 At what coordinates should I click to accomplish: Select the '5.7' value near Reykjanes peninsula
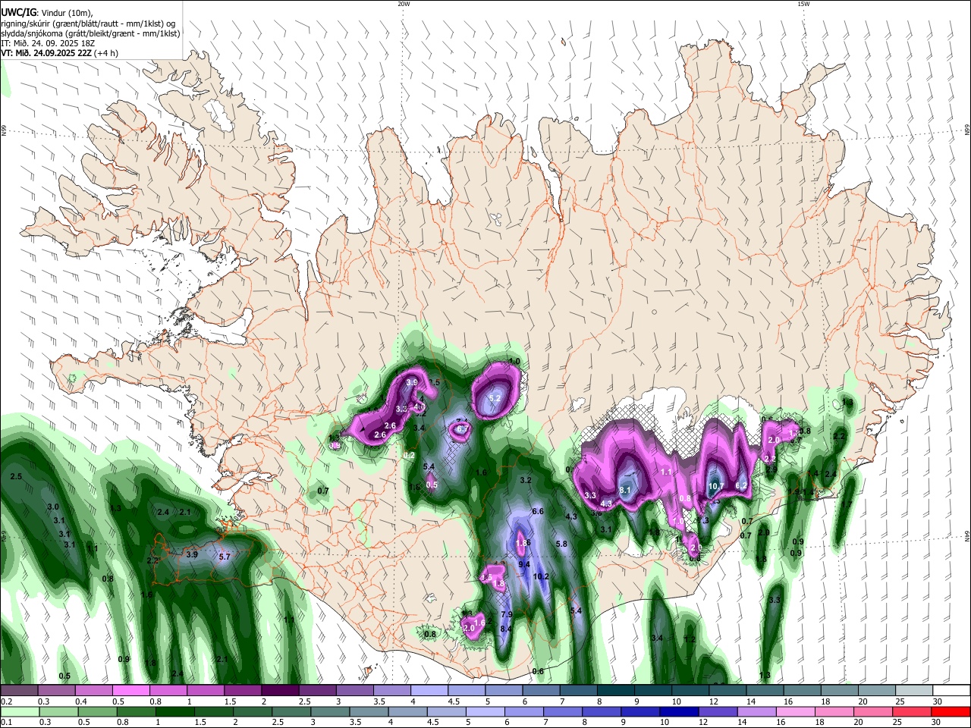(x=224, y=557)
